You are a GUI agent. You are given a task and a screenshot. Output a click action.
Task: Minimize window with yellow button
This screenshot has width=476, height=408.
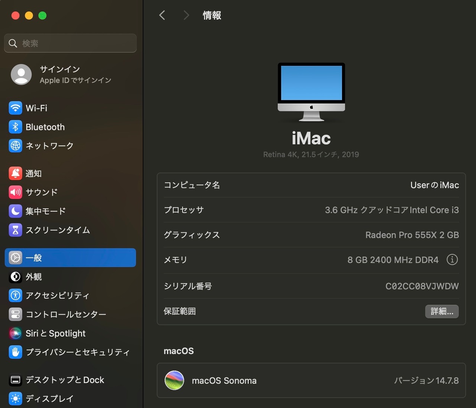[29, 15]
